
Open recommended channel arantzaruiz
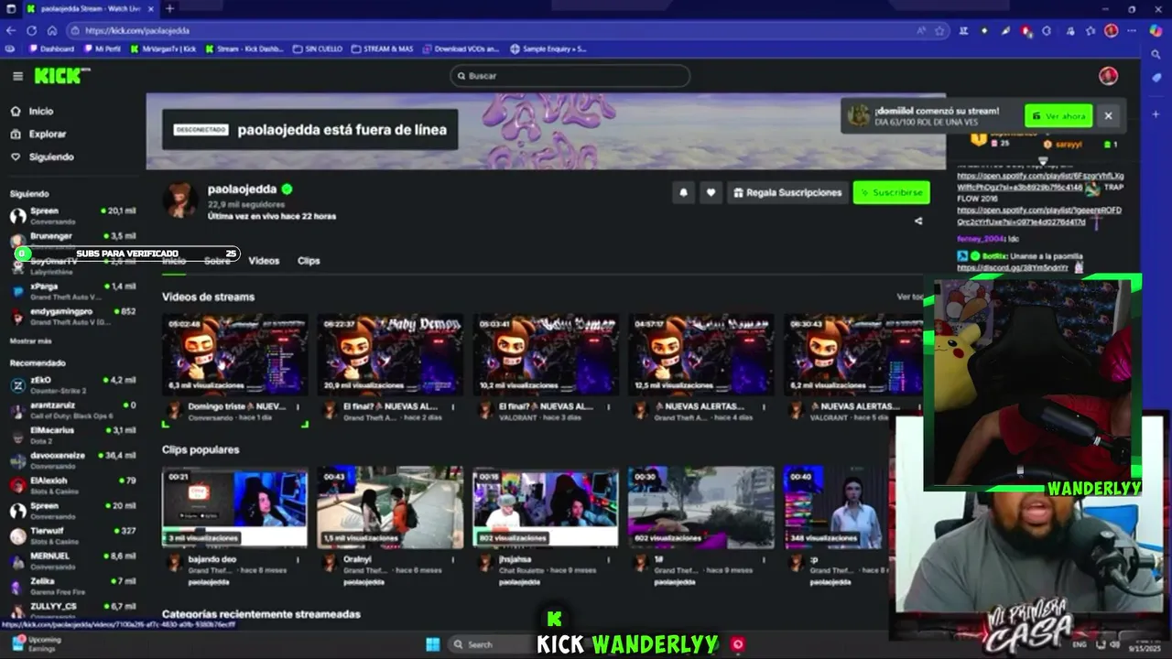pos(73,410)
